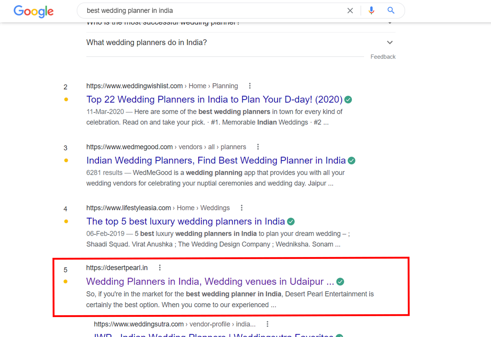Expand "What wedding planners do in India?" question

point(390,43)
